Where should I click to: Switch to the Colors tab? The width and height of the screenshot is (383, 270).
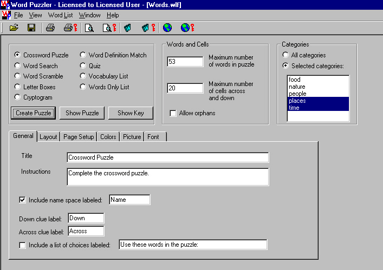[x=108, y=137]
